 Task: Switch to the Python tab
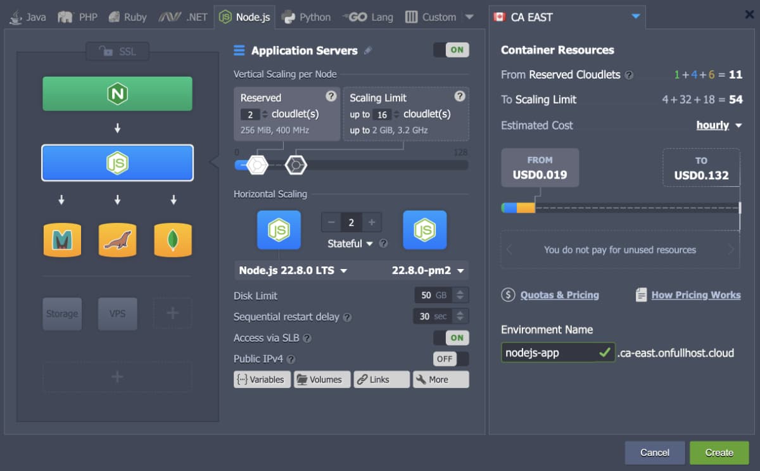[x=307, y=17]
